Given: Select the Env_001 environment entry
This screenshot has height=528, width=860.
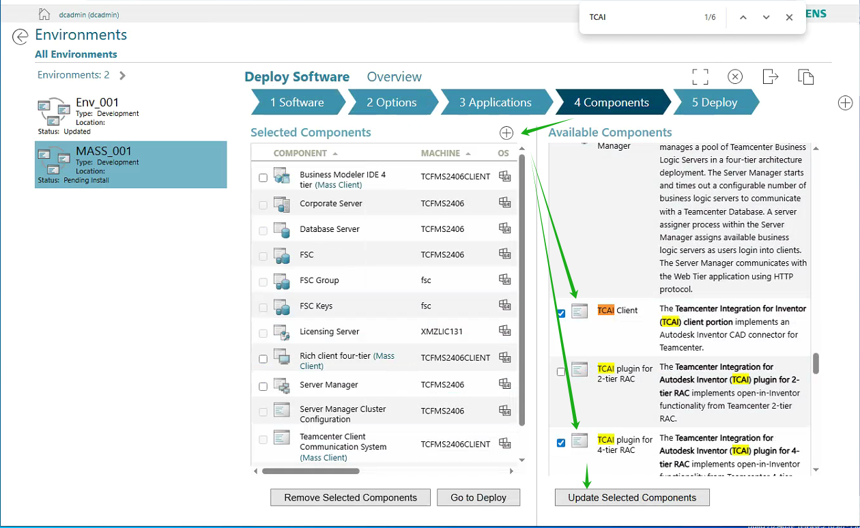Looking at the screenshot, I should 131,116.
